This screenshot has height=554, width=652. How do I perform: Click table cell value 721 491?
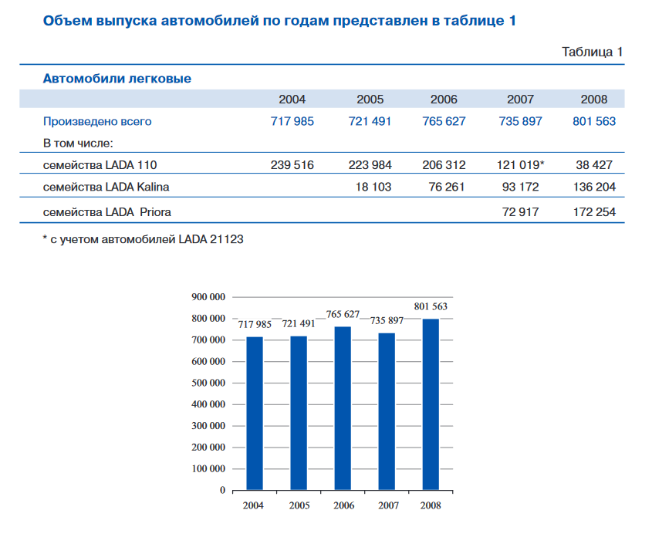tap(370, 121)
